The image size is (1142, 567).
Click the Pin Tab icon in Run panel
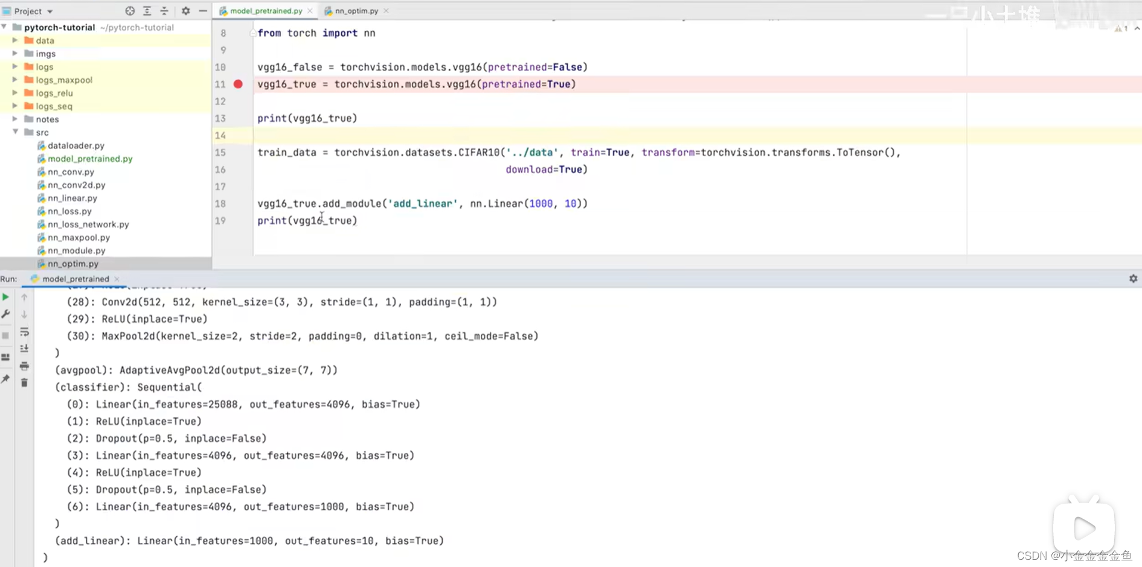(5, 379)
